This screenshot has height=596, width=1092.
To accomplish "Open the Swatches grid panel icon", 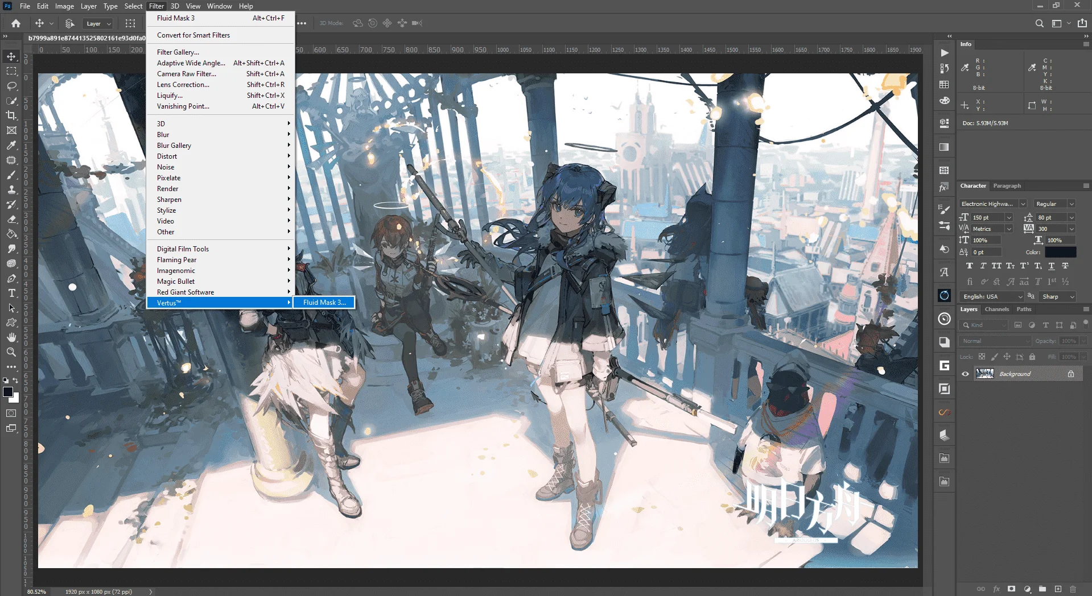I will [945, 85].
